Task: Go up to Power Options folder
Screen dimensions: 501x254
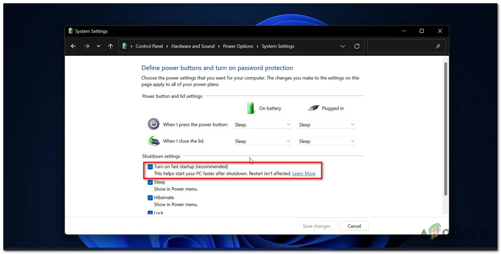Action: click(110, 46)
